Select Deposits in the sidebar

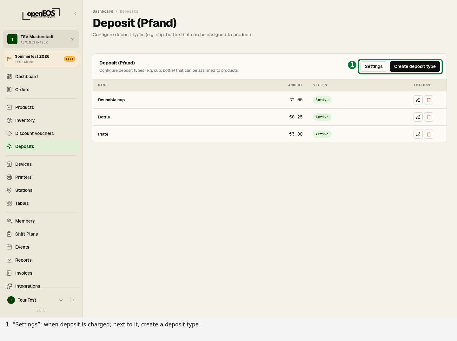(41, 146)
